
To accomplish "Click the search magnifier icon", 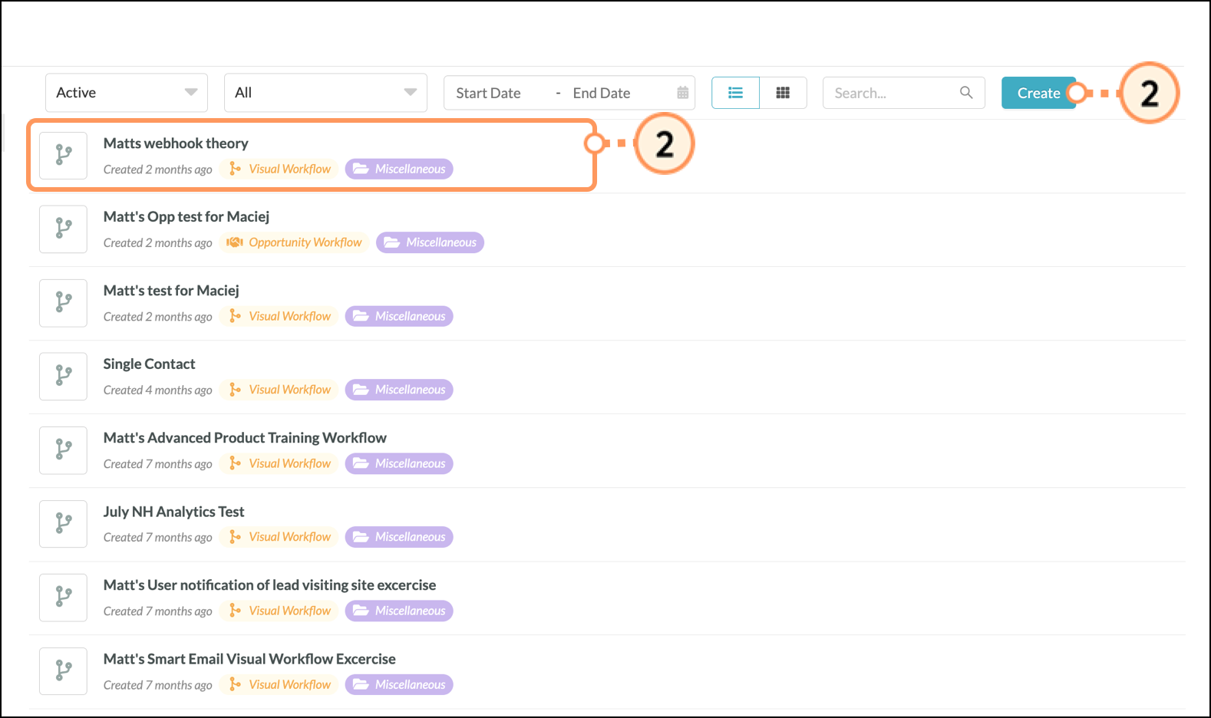I will (966, 93).
